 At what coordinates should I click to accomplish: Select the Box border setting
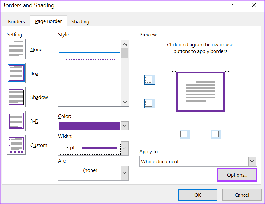(16, 73)
